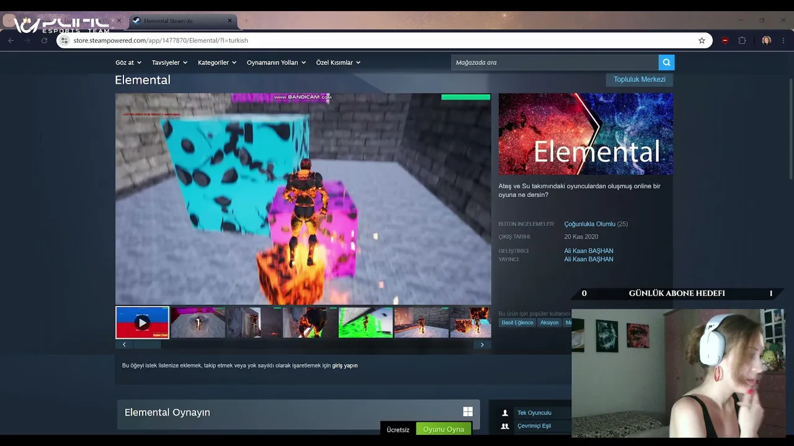Open the Çevrimiçi Eşli feature link

tap(534, 426)
